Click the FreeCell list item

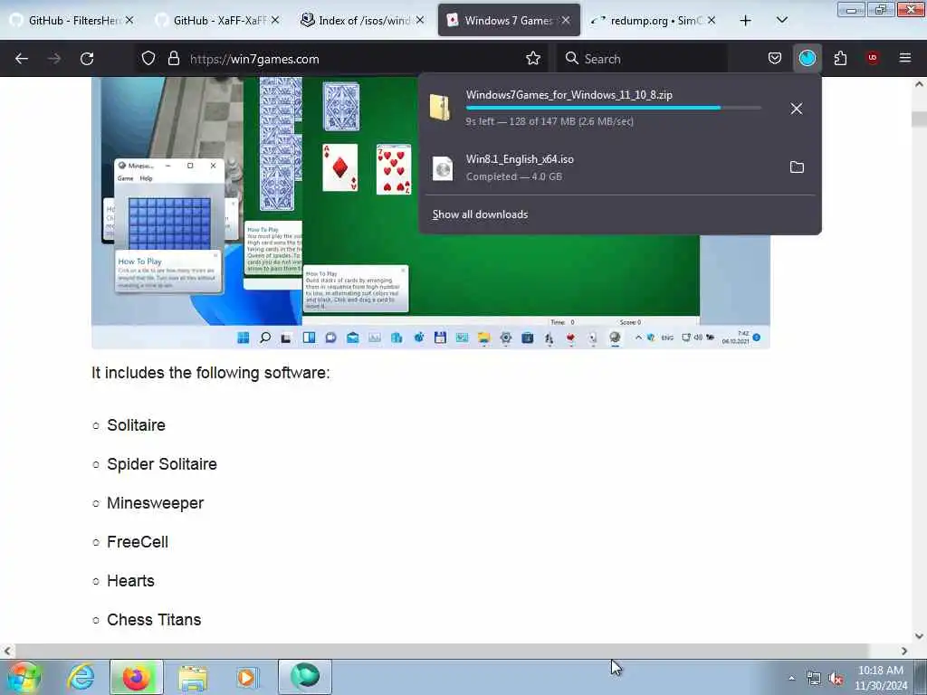(x=138, y=543)
